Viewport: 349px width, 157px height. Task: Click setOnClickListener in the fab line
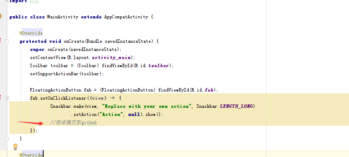click(63, 98)
